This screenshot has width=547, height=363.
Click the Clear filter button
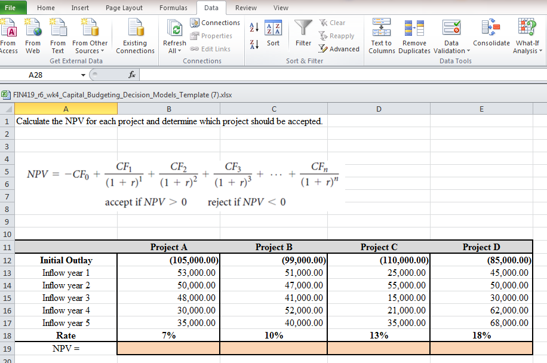[335, 22]
